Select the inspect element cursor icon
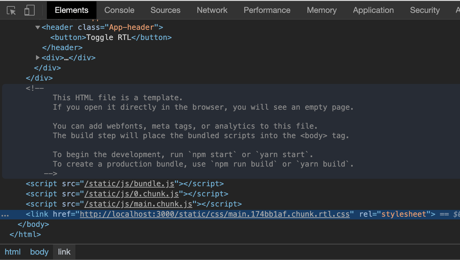This screenshot has width=460, height=260. click(x=11, y=10)
